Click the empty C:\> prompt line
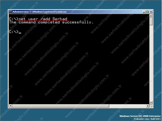This screenshot has height=121, width=162. 15,32
